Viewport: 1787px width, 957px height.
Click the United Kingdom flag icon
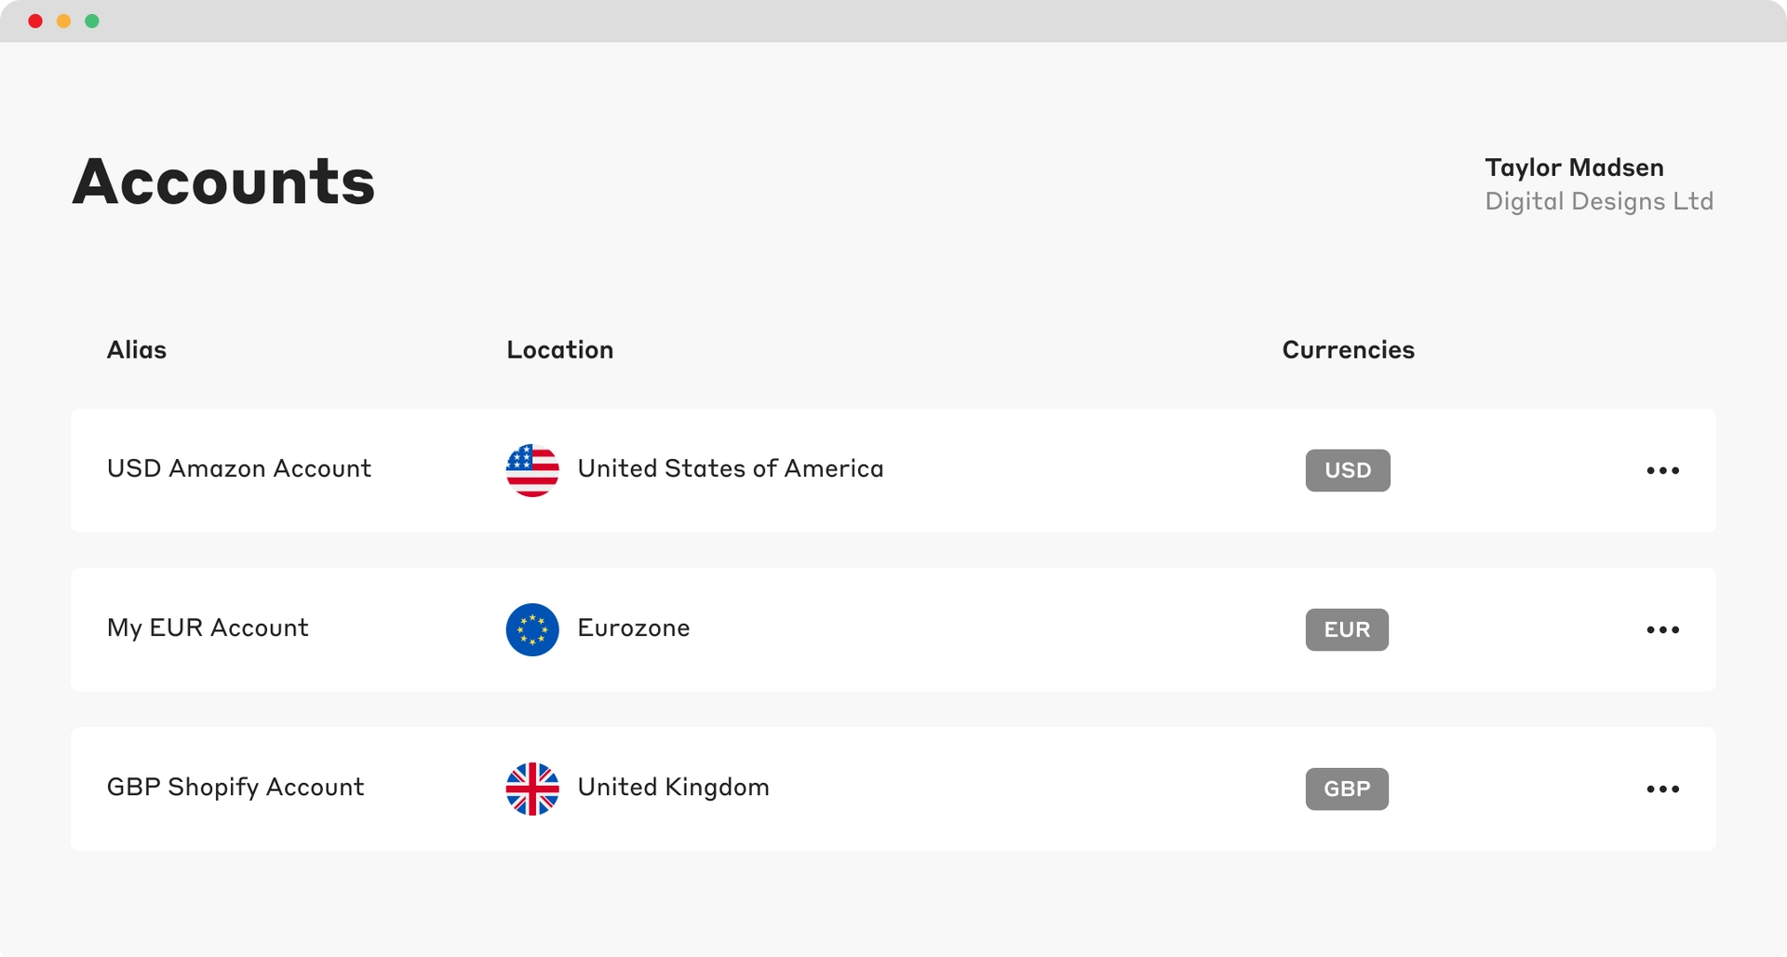532,789
